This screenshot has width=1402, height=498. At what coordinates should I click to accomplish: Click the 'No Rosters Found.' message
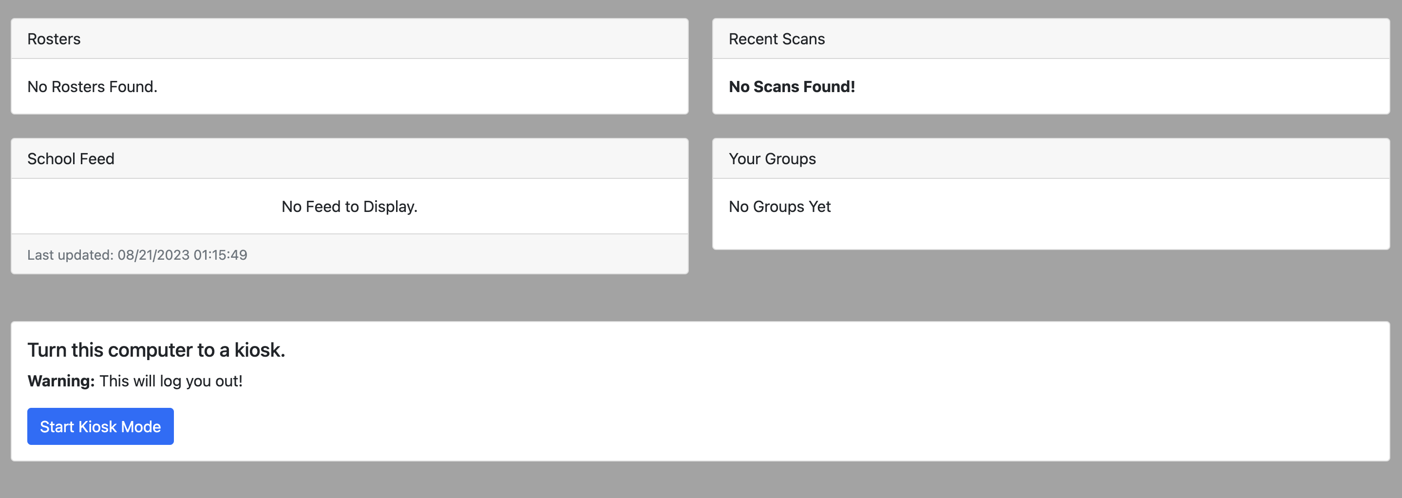[93, 87]
